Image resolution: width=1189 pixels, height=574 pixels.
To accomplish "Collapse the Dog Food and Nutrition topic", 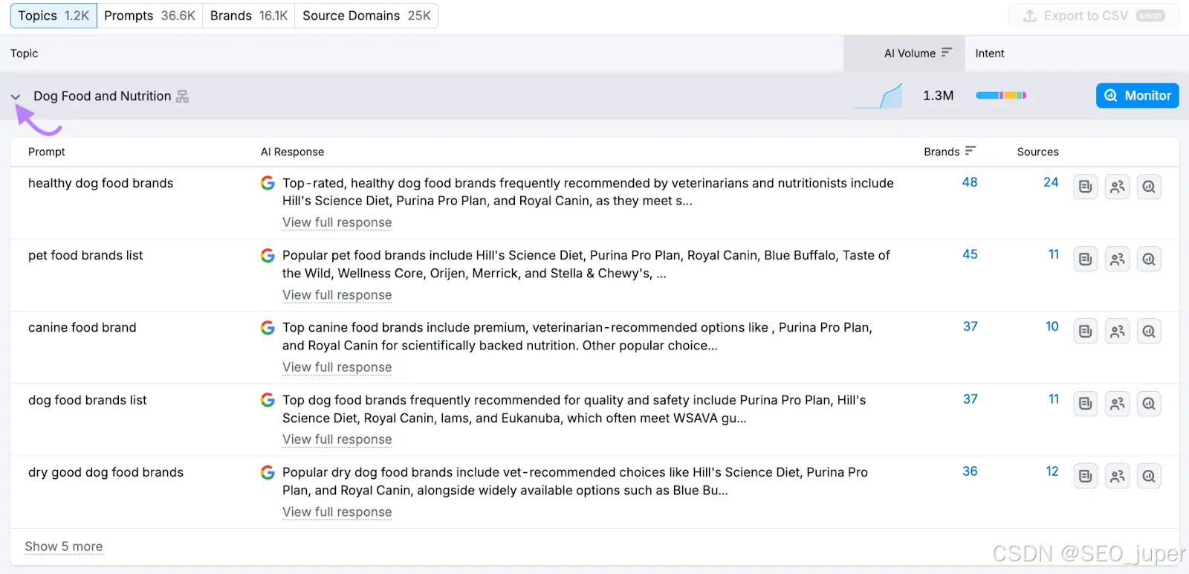I will (x=15, y=97).
